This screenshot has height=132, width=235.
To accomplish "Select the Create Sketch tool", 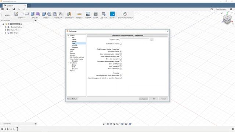I will pyautogui.click(x=16, y=14).
